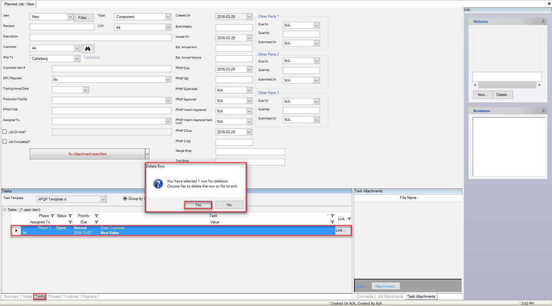Image resolution: width=552 pixels, height=306 pixels.
Task: Click the Customer Item # field
Action: [x=112, y=69]
